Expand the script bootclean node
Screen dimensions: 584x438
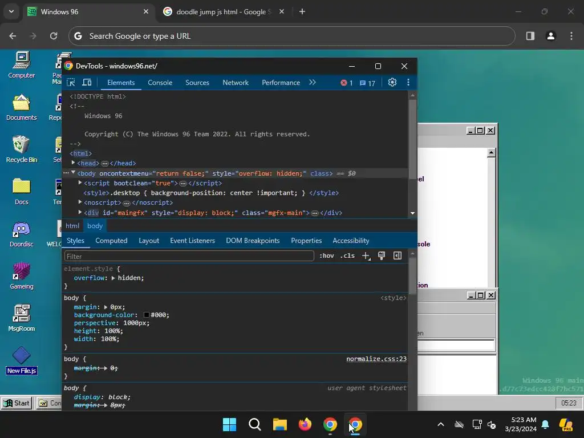(80, 182)
